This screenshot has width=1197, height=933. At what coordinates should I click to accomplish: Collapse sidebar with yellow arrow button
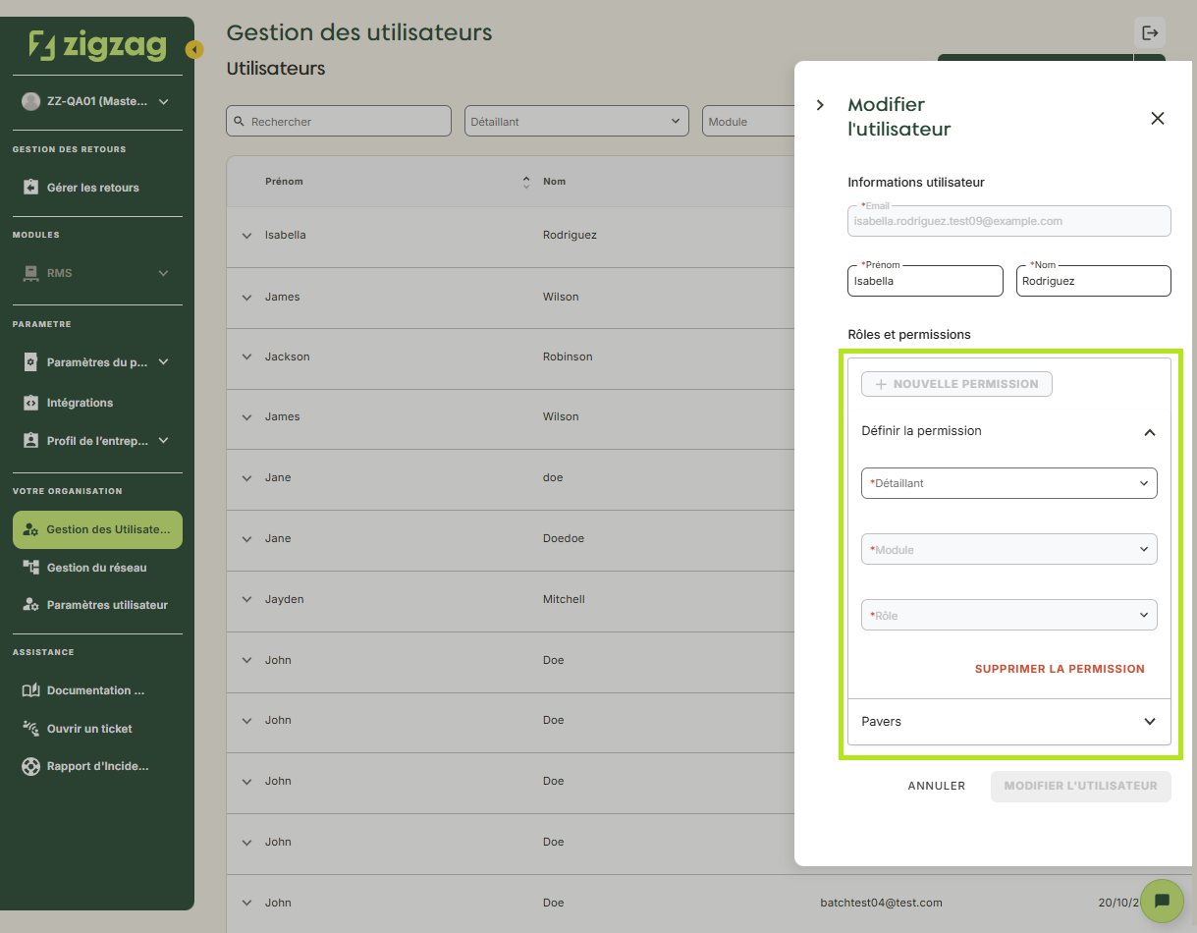click(194, 49)
